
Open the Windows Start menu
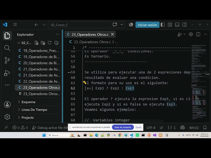pos(44,135)
